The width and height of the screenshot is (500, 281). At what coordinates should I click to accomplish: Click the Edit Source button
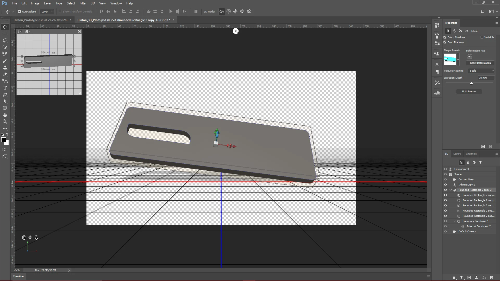468,92
